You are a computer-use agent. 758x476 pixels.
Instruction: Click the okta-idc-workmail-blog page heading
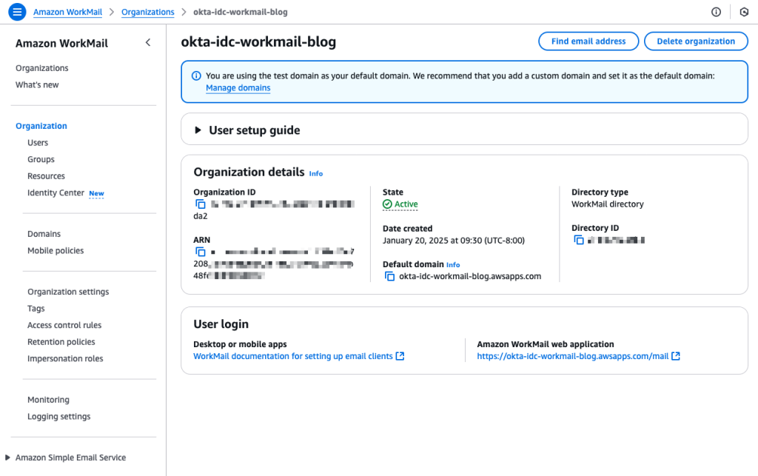(258, 42)
